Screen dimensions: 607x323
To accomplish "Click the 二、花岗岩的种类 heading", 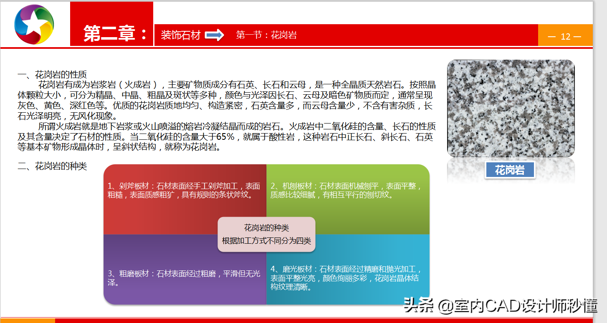I will click(52, 167).
